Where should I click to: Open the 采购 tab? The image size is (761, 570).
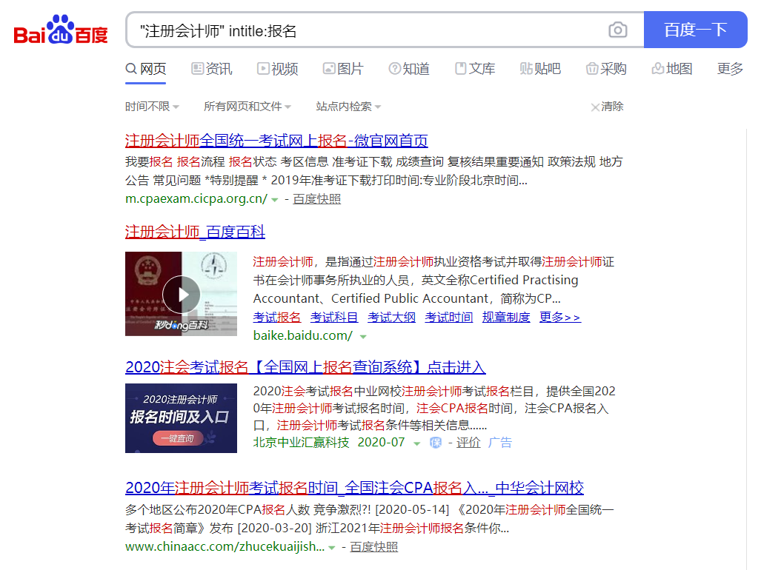click(606, 69)
